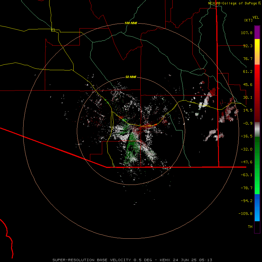Click the 92.3 velocity legend value
Image resolution: width=262 pixels, height=262 pixels.
click(248, 46)
